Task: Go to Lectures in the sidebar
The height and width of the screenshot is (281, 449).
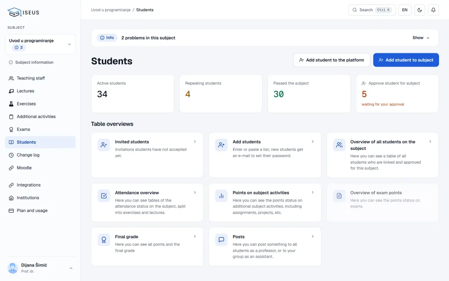Action: (x=40, y=91)
